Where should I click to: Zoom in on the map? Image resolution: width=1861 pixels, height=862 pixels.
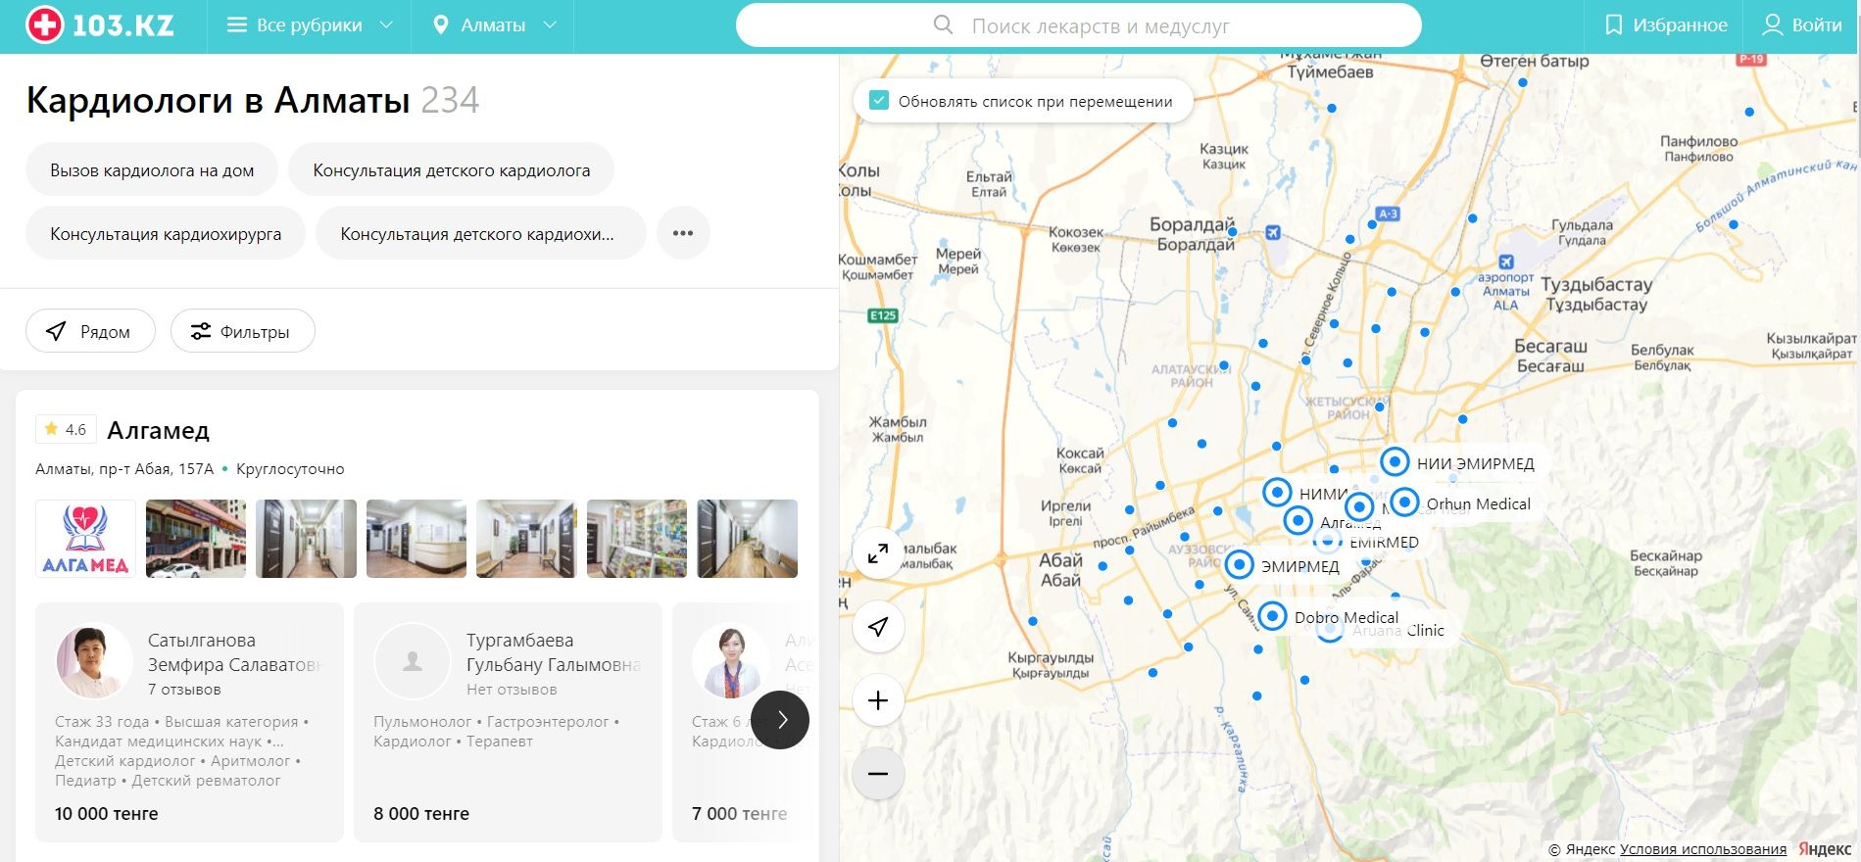pos(878,700)
